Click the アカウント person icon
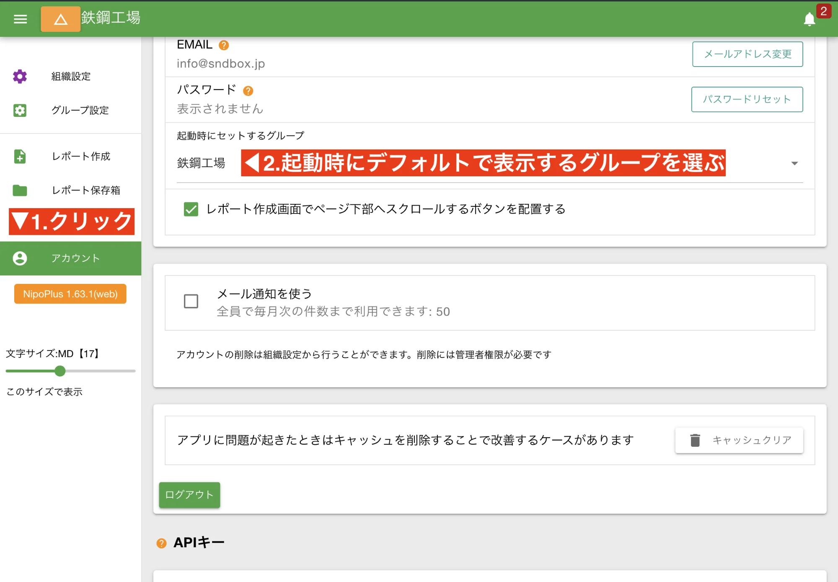Screen dimensions: 838x582 (x=19, y=258)
